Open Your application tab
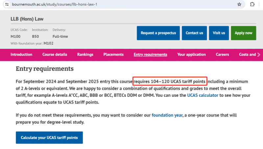 tap(191, 55)
